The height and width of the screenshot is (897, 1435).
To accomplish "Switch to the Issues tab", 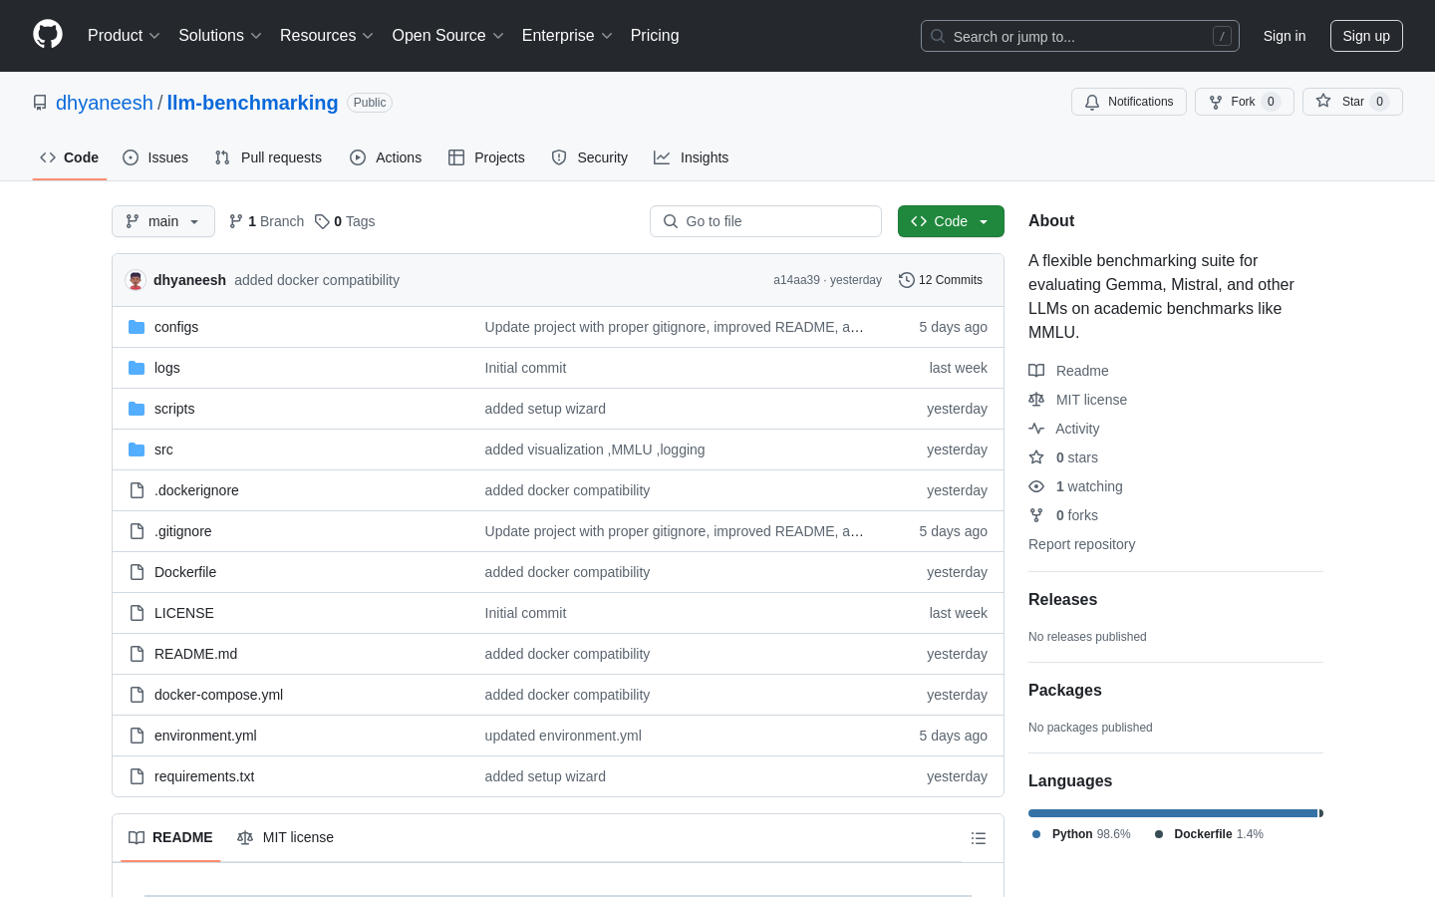I will pos(155,157).
